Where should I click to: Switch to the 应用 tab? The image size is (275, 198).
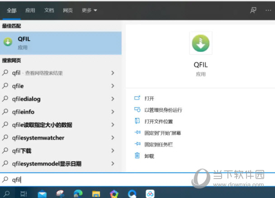(x=30, y=10)
